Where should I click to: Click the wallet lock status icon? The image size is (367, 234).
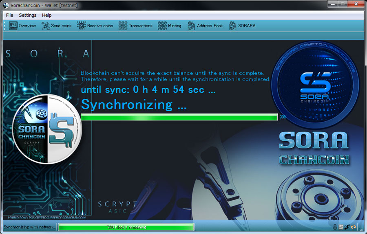click(x=335, y=227)
